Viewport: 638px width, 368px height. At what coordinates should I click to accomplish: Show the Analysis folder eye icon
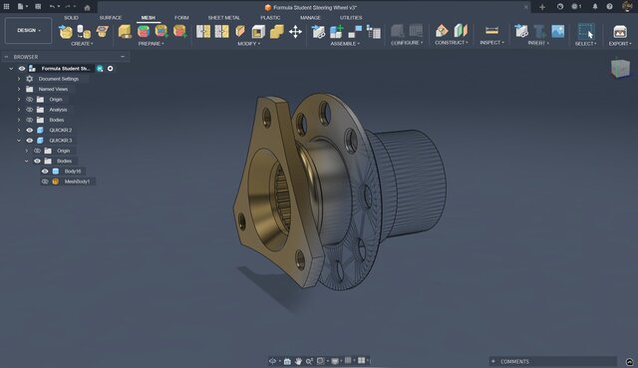tap(29, 110)
